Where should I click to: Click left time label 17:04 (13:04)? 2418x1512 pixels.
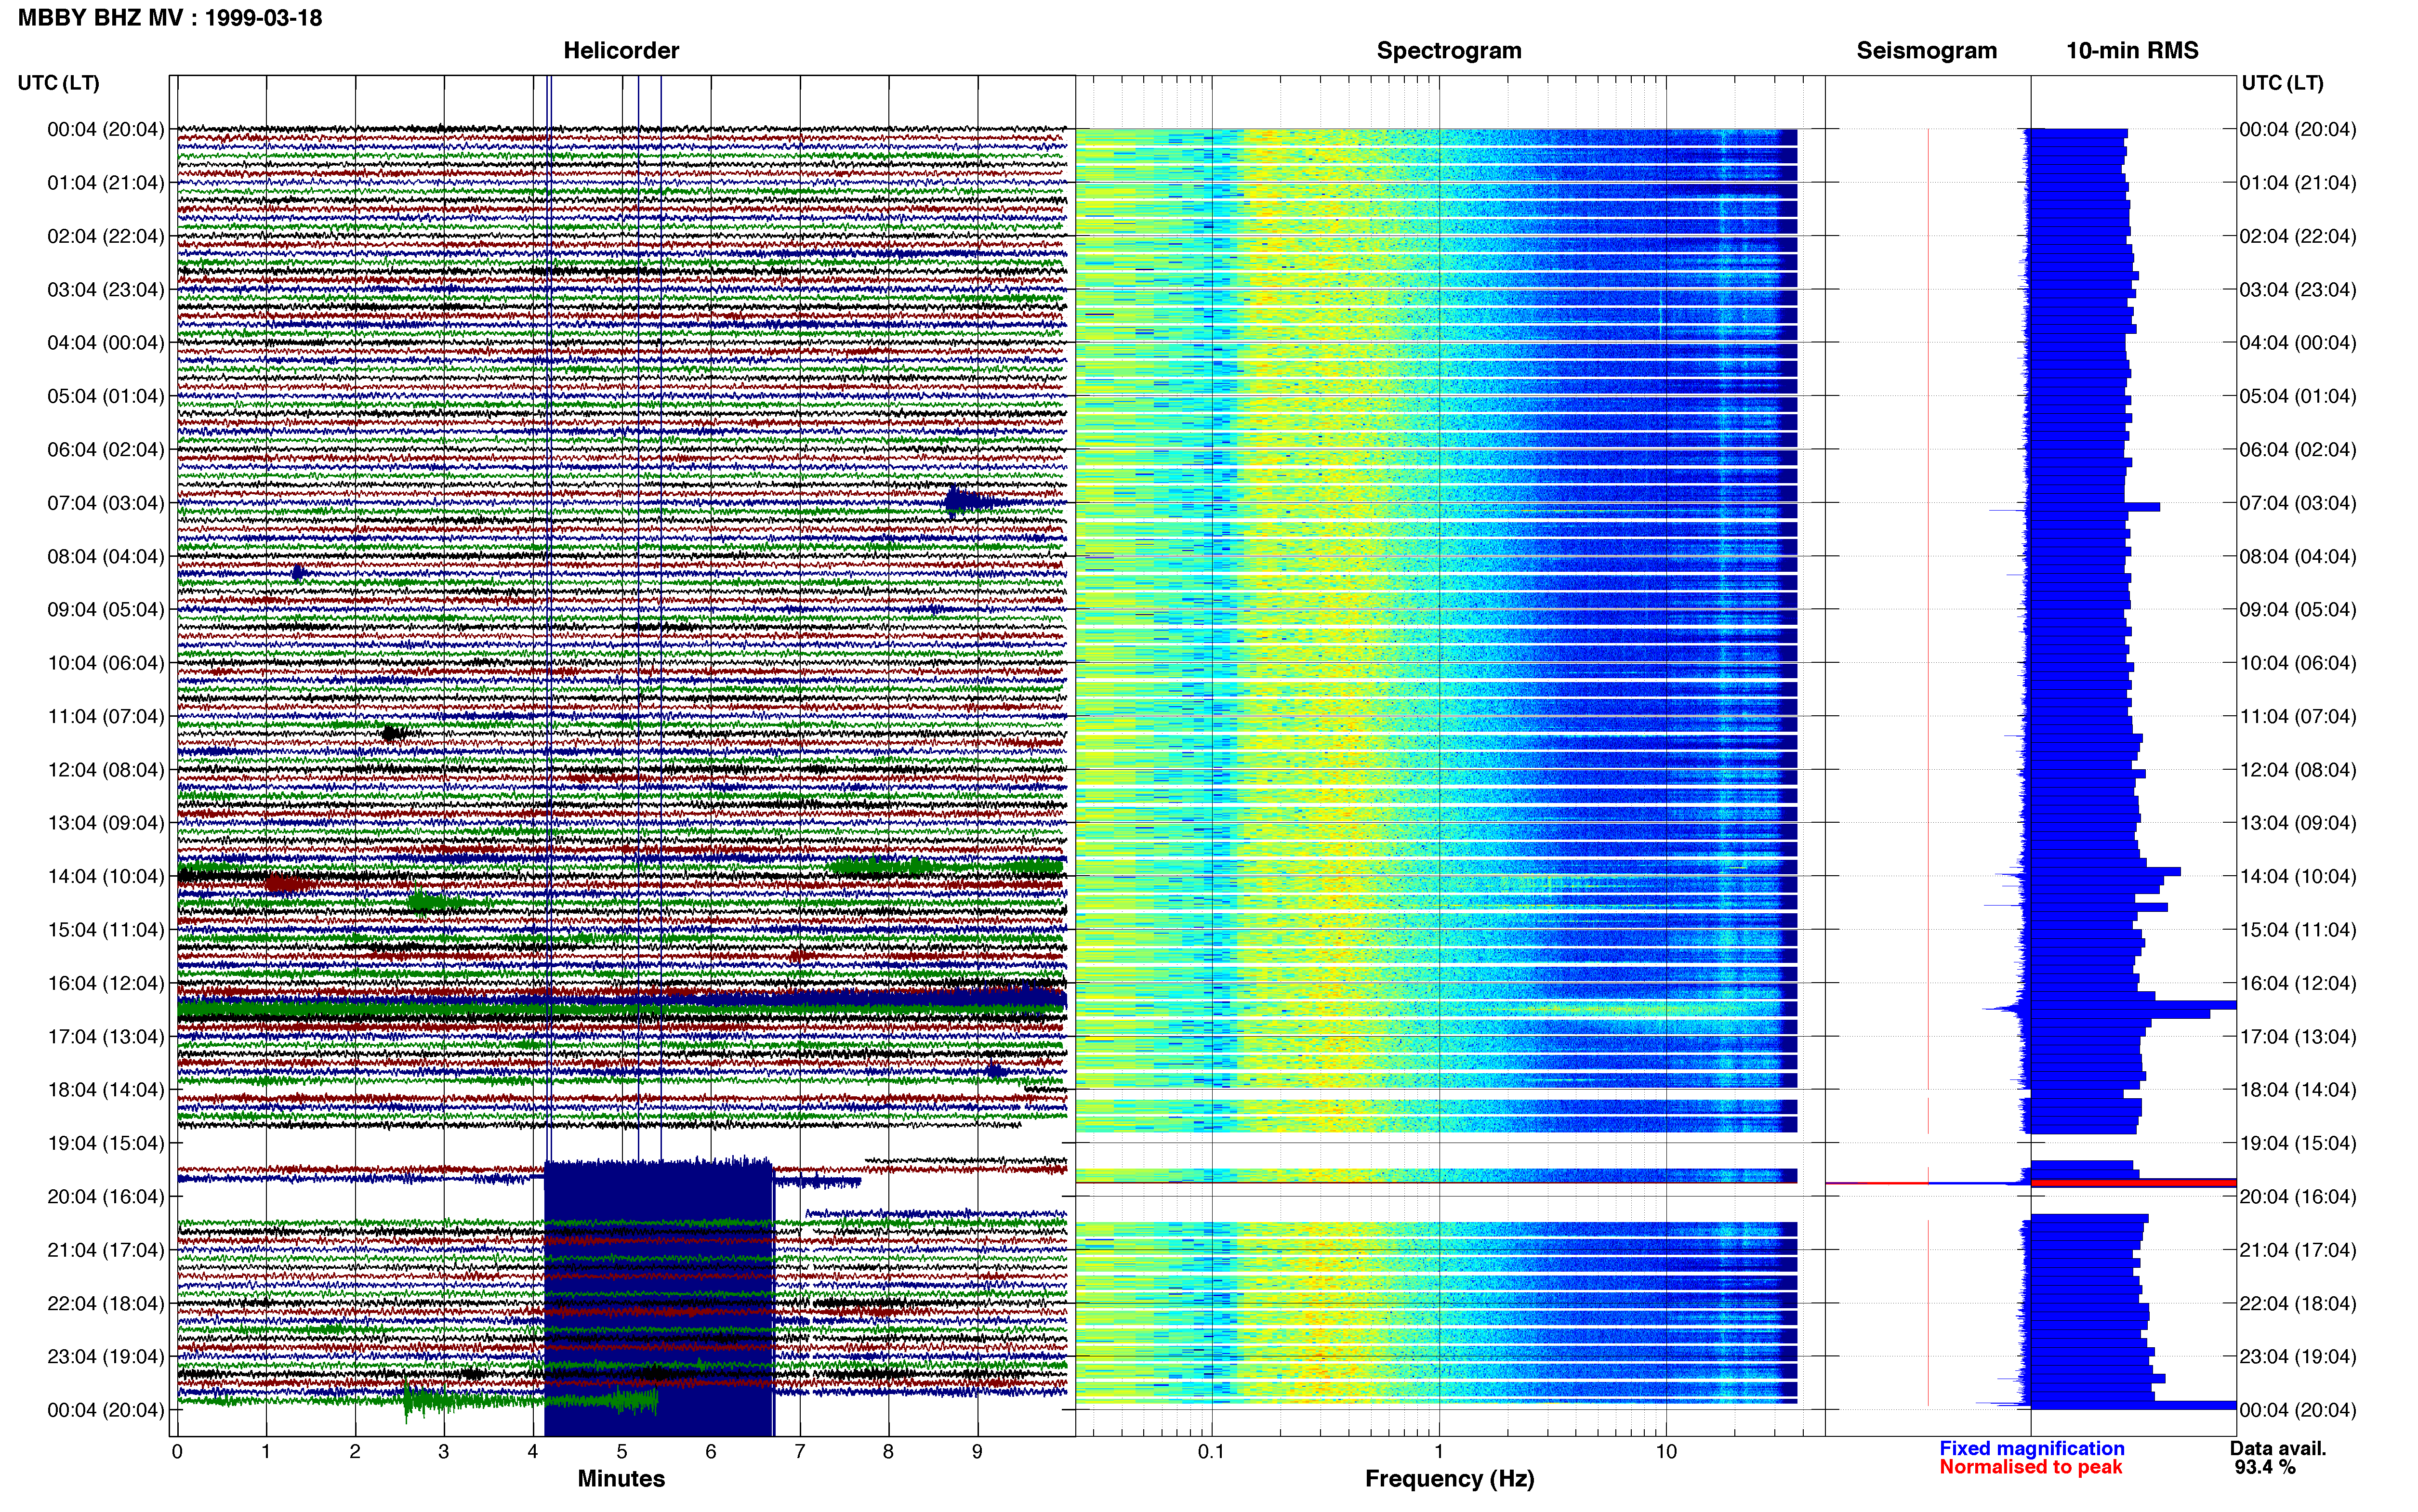(106, 1037)
